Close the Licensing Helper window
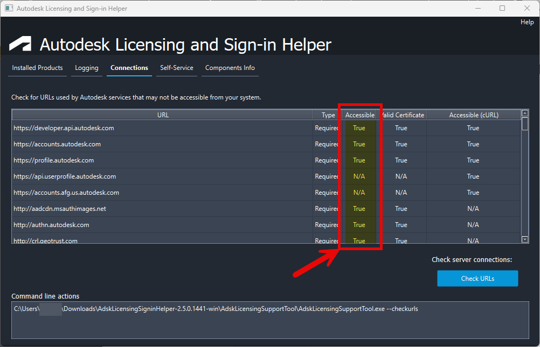 coord(527,8)
